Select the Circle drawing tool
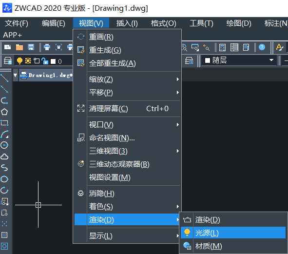Screen dimensions: 288x254 tap(4, 145)
